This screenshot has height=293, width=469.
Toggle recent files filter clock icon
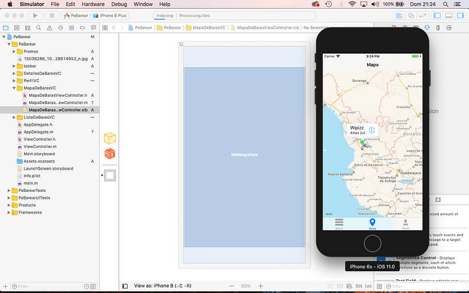pos(86,286)
